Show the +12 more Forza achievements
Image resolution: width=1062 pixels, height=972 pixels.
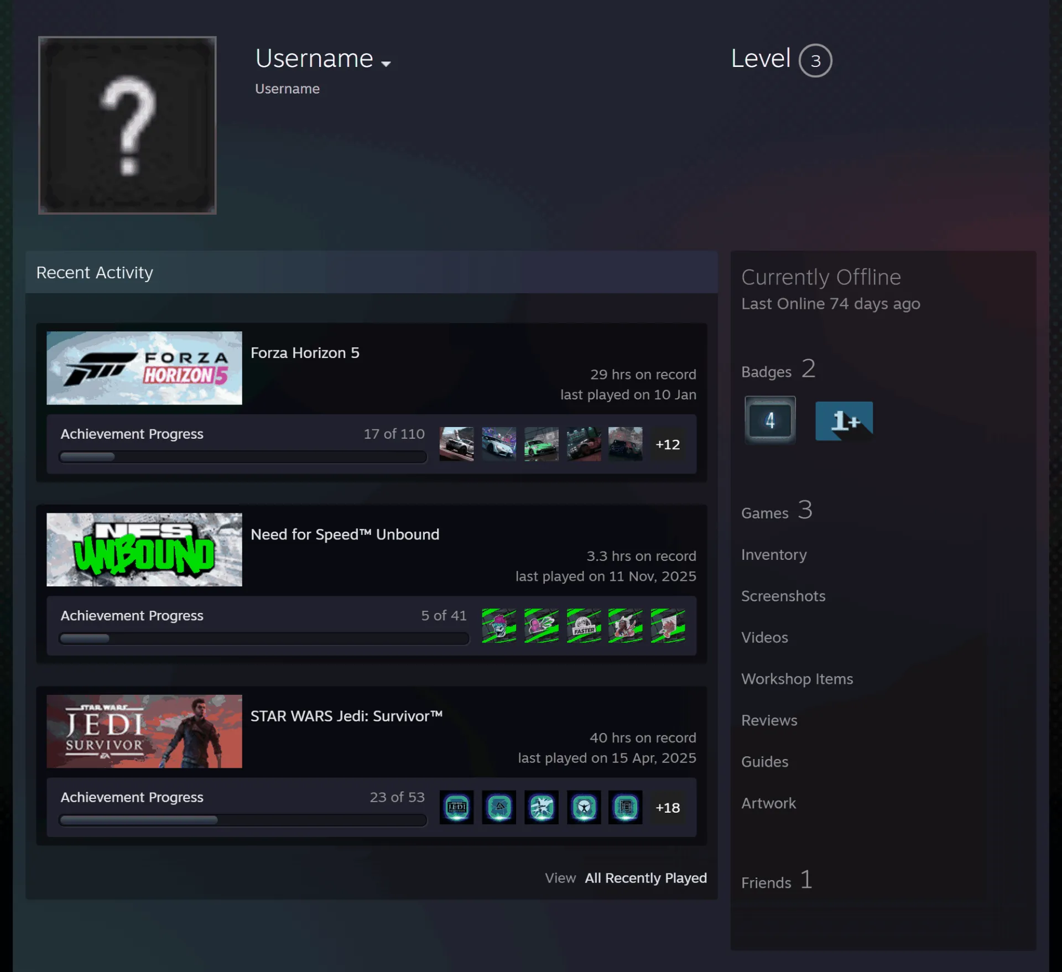(668, 444)
